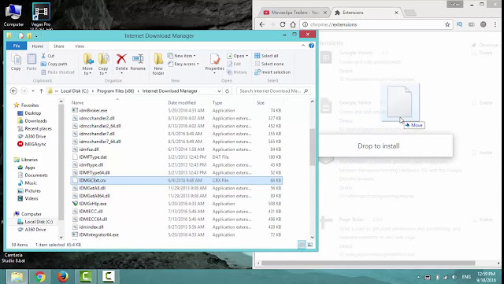The height and width of the screenshot is (284, 504).
Task: Click the Chrome reload button
Action: point(283,24)
